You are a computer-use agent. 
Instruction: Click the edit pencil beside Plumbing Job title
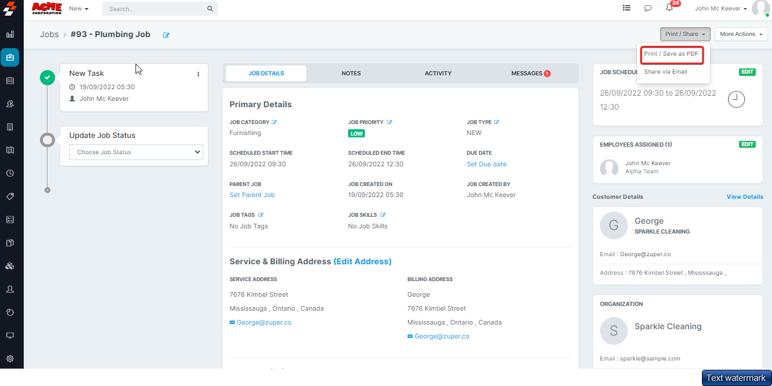[x=166, y=35]
